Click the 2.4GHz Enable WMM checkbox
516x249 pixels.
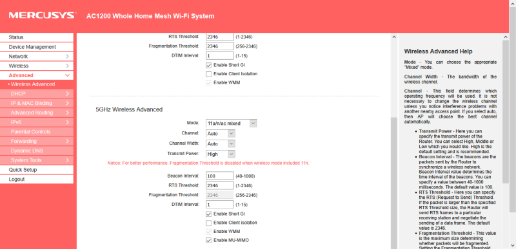tap(208, 83)
